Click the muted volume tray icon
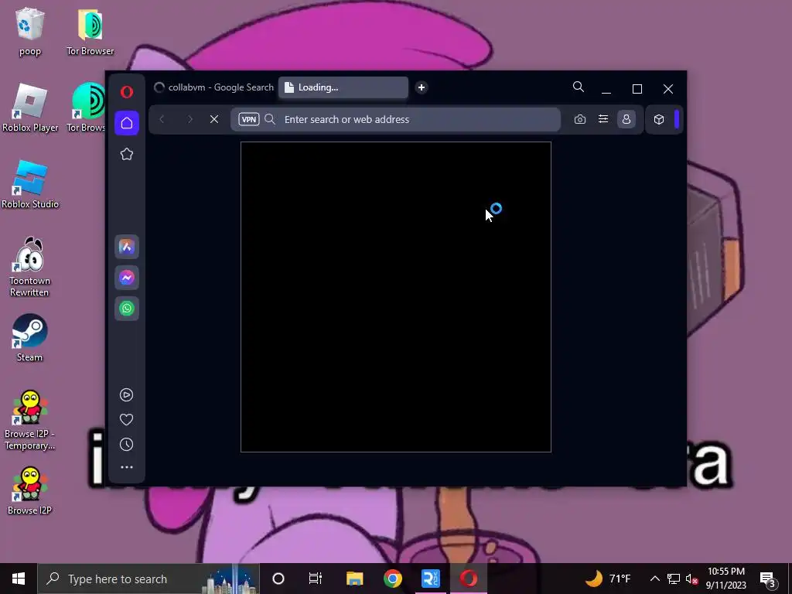Viewport: 792px width, 594px height. 692,579
